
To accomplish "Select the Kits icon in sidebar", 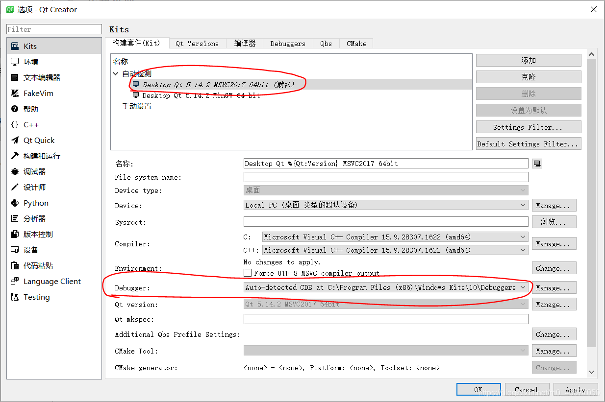I will pyautogui.click(x=15, y=46).
